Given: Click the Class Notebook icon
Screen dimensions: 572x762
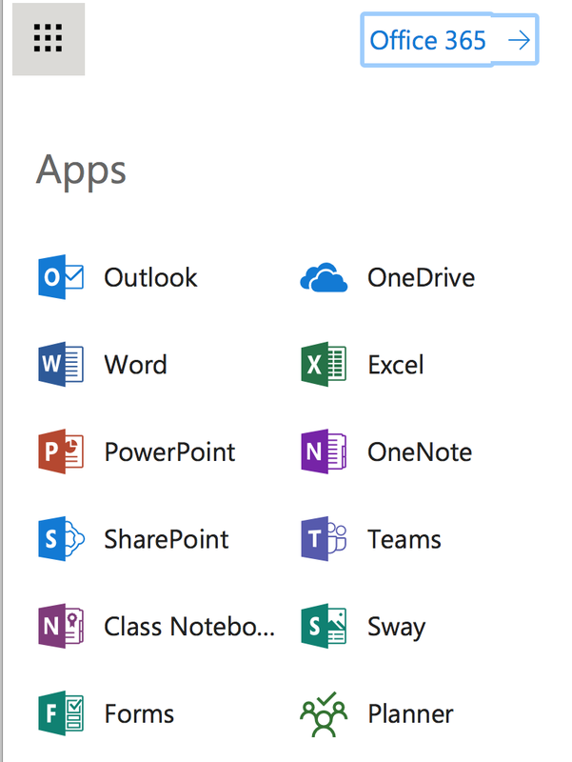Looking at the screenshot, I should click(61, 627).
